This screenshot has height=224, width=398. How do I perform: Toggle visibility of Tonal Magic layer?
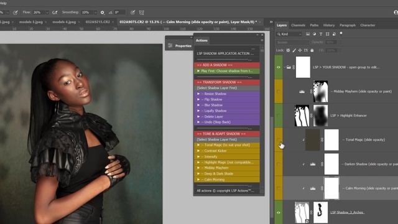pos(279,139)
